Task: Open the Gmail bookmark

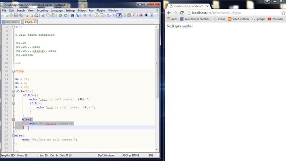Action: [219, 19]
